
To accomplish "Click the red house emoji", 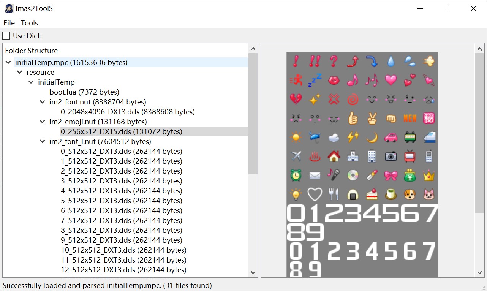I will [334, 156].
